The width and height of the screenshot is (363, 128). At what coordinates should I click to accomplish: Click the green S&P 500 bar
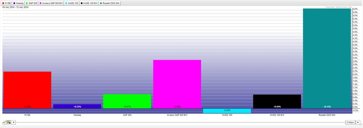(x=127, y=101)
